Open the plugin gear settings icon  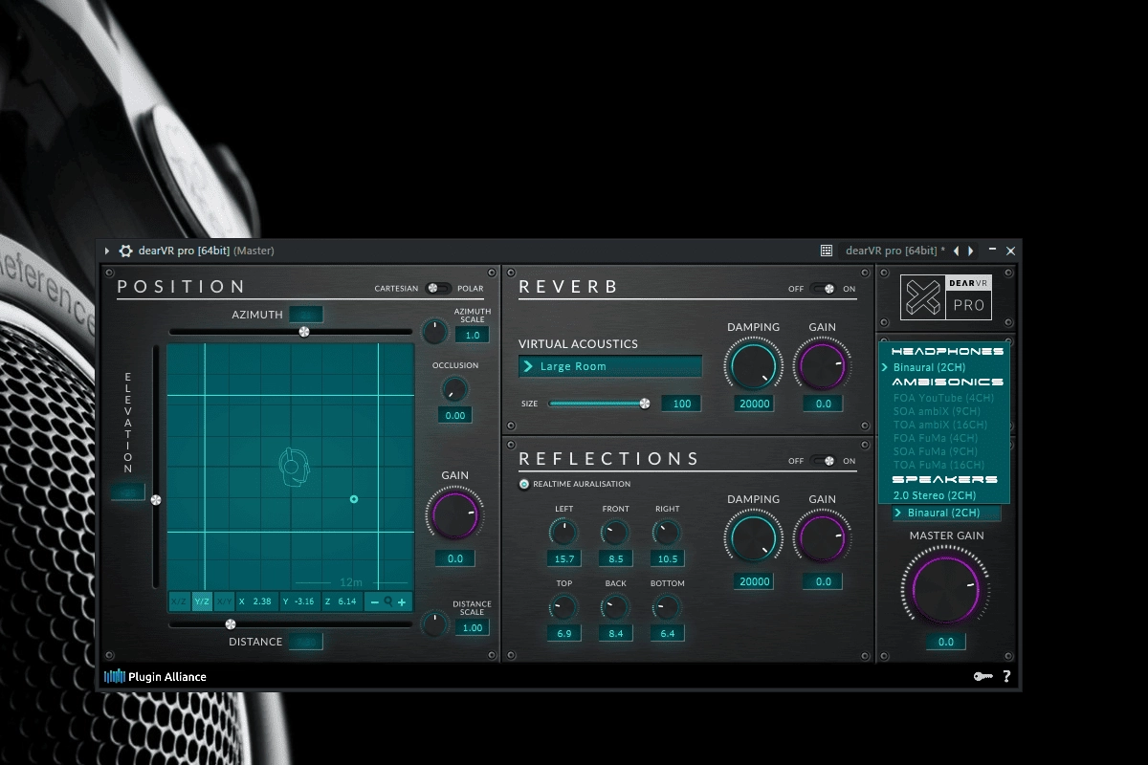point(125,251)
